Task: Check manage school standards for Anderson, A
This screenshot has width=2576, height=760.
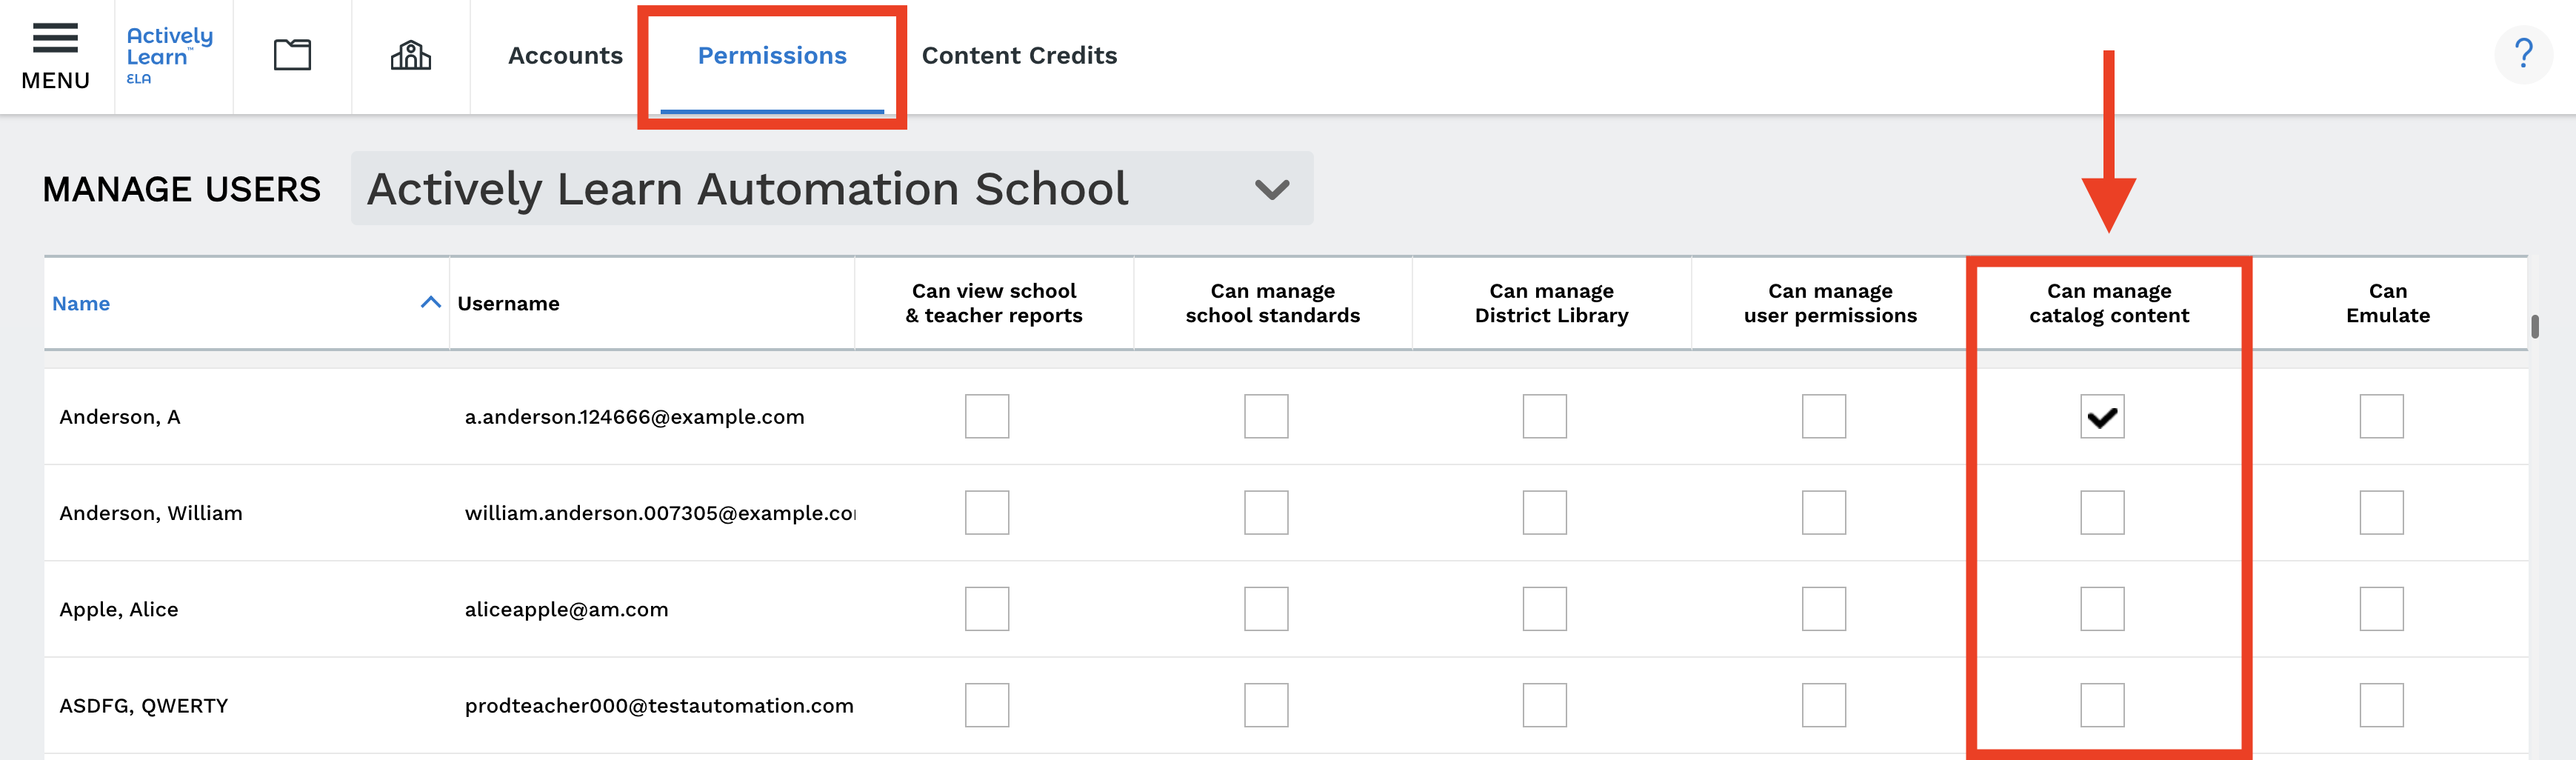Action: [1266, 417]
